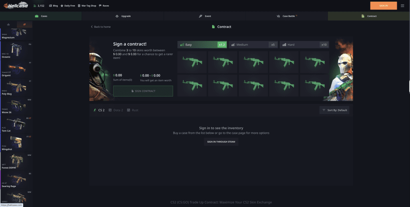Image resolution: width=410 pixels, height=207 pixels.
Task: Click the green CS 2 runner icon
Action: click(x=95, y=110)
